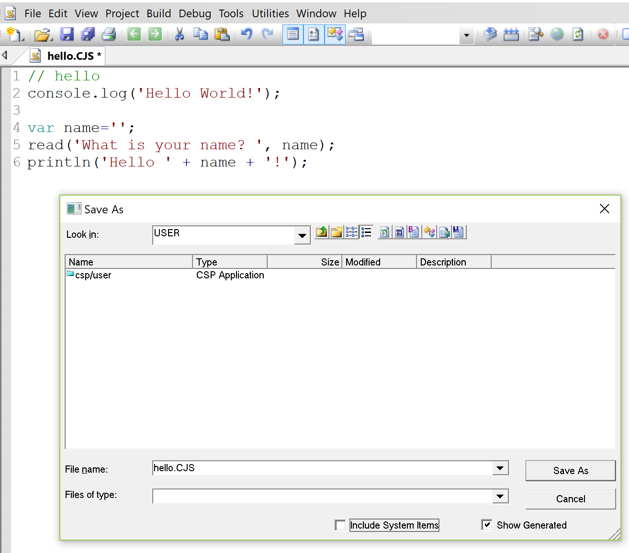The width and height of the screenshot is (629, 553).
Task: Open the File name dropdown list
Action: point(500,468)
